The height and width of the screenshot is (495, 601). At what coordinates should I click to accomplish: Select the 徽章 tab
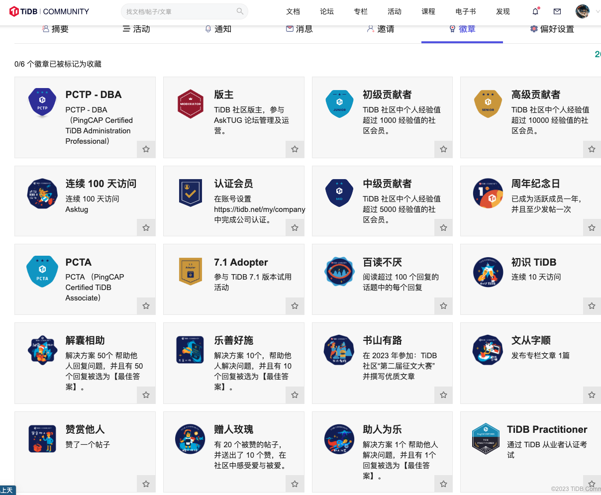click(462, 29)
